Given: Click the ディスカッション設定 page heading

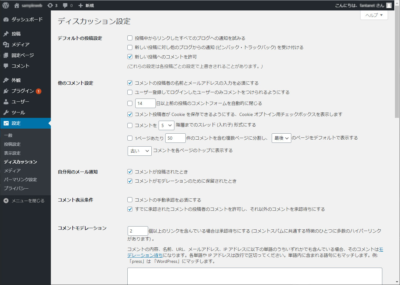Looking at the screenshot, I should [x=94, y=21].
